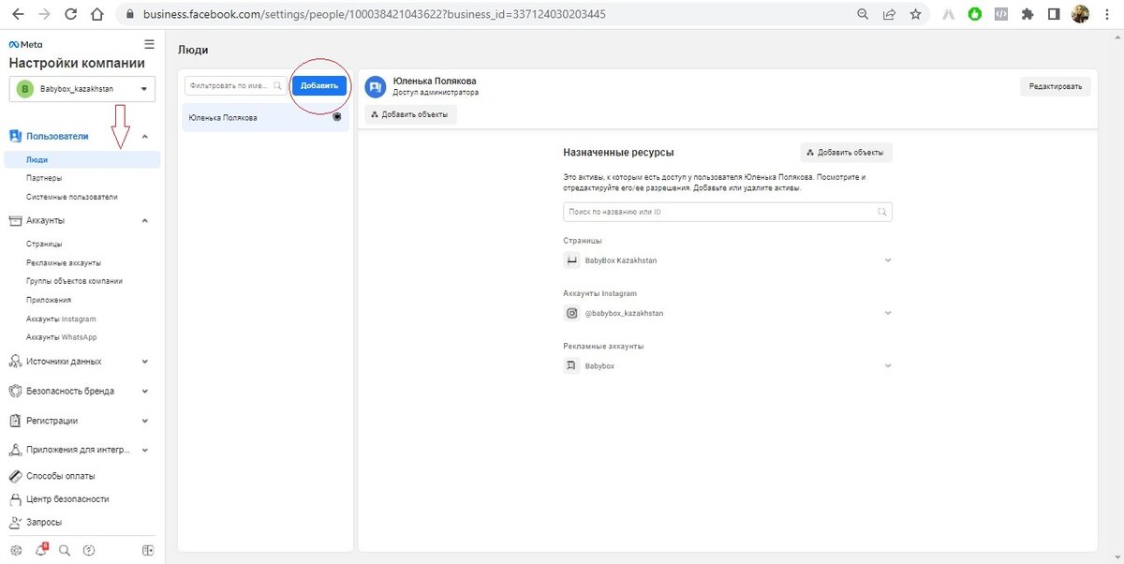
Task: Click the zoom magnifier in the address bar
Action: [x=863, y=15]
